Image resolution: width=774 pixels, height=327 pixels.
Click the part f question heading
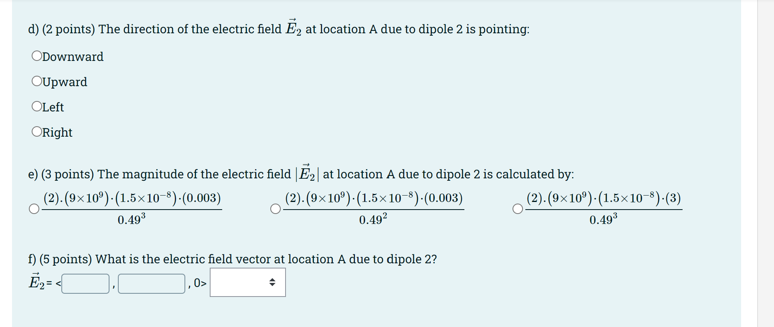click(232, 259)
